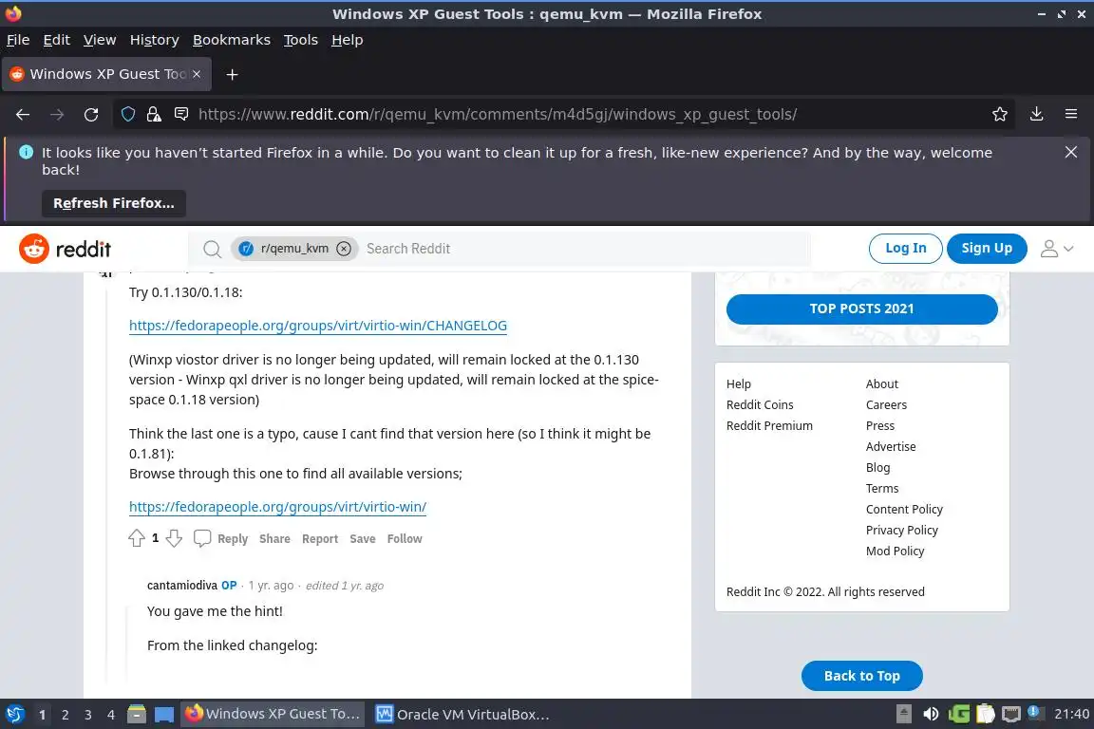Click the comment reply speech bubble icon
The image size is (1094, 729).
(x=202, y=538)
